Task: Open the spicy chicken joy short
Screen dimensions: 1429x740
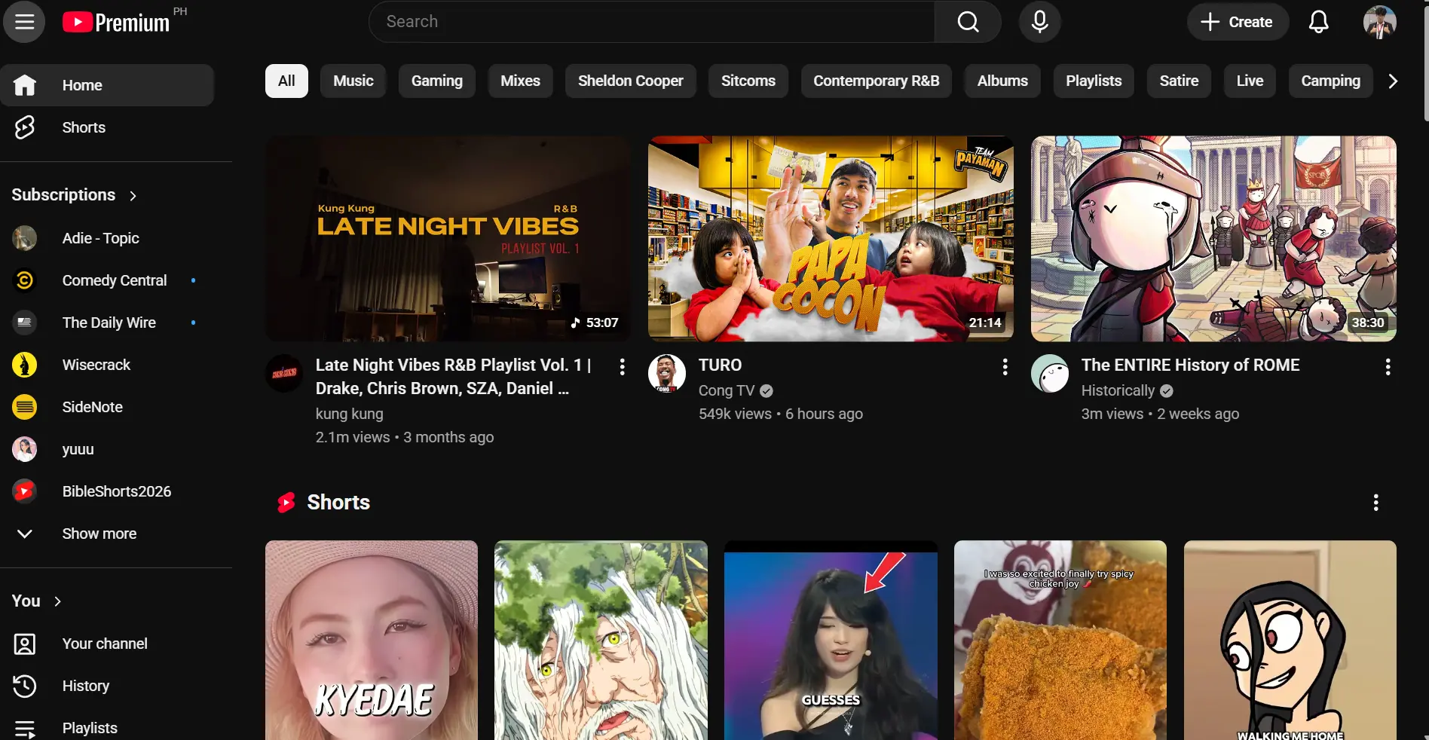Action: [1060, 640]
